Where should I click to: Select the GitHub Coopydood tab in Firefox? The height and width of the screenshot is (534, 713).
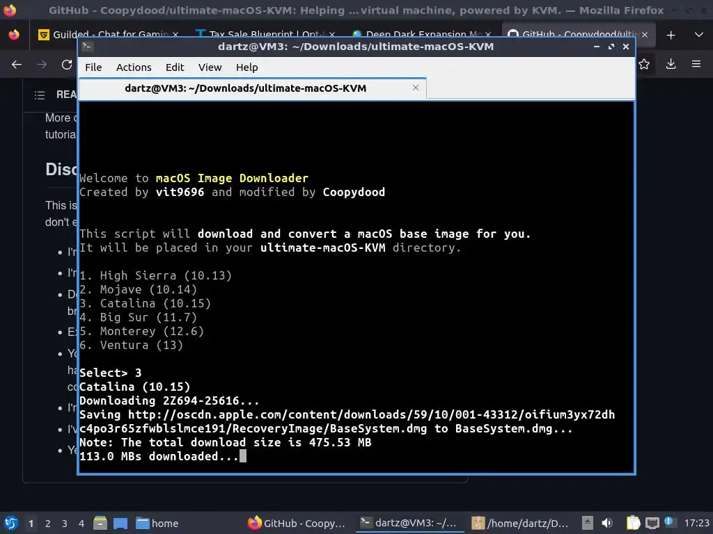click(x=577, y=35)
